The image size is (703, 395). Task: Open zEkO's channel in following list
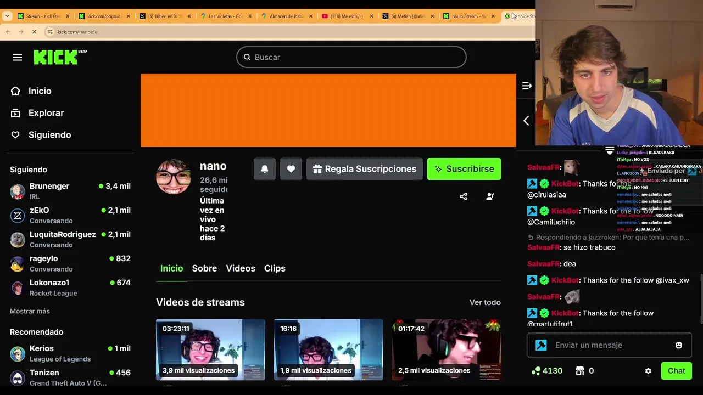click(x=70, y=215)
